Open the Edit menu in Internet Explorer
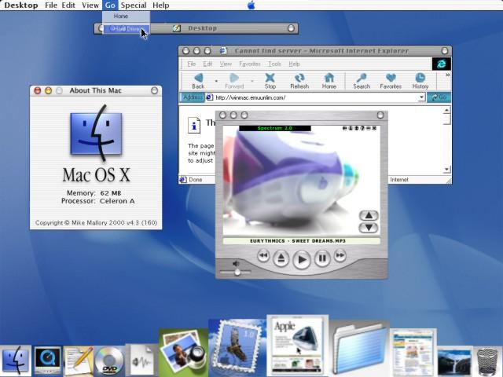The width and height of the screenshot is (503, 377). (207, 64)
